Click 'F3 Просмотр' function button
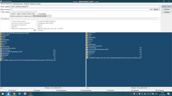The height and width of the screenshot is (96, 172). [12, 90]
